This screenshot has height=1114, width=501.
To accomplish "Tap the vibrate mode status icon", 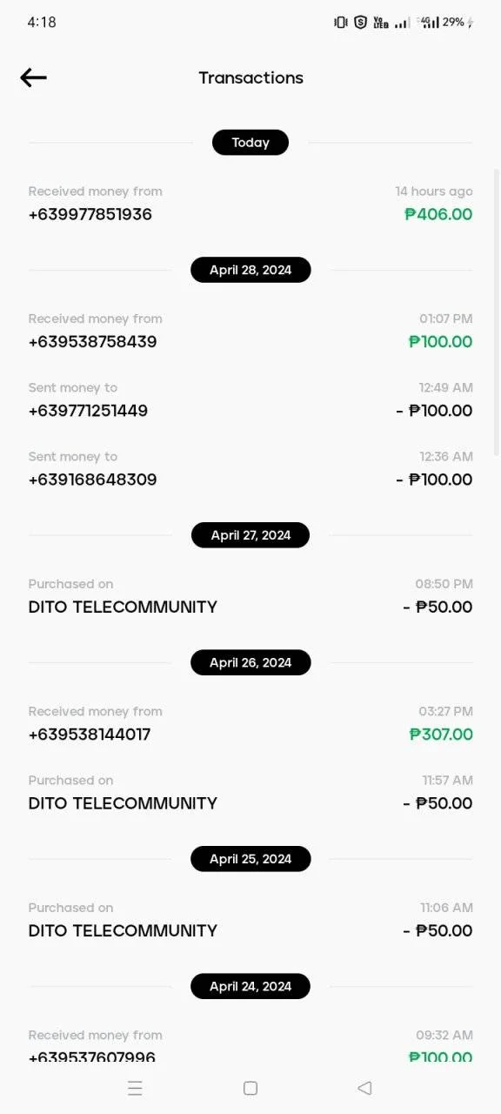I will click(x=341, y=22).
